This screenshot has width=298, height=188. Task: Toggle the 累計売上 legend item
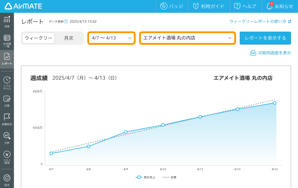coord(146,177)
